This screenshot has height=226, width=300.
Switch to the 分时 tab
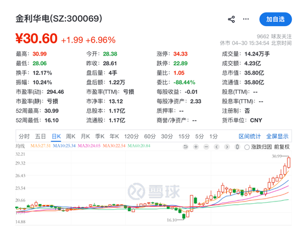[x=24, y=136]
